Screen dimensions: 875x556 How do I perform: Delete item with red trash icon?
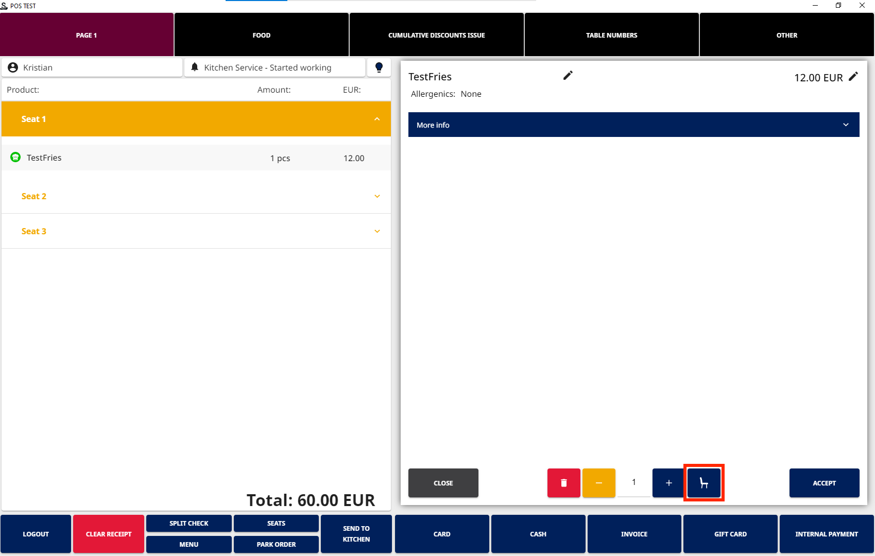click(x=563, y=483)
